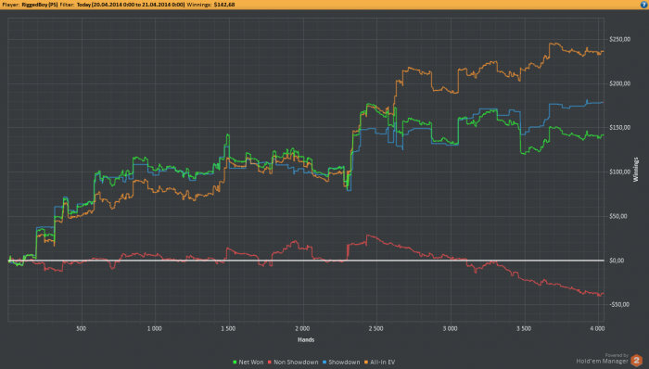This screenshot has height=369, width=649.
Task: Click the -$50,00 axis label
Action: tap(618, 304)
